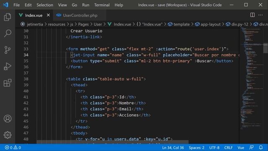The width and height of the screenshot is (268, 151).
Task: Click the "Buscar" button text on line 35
Action: tap(204, 61)
